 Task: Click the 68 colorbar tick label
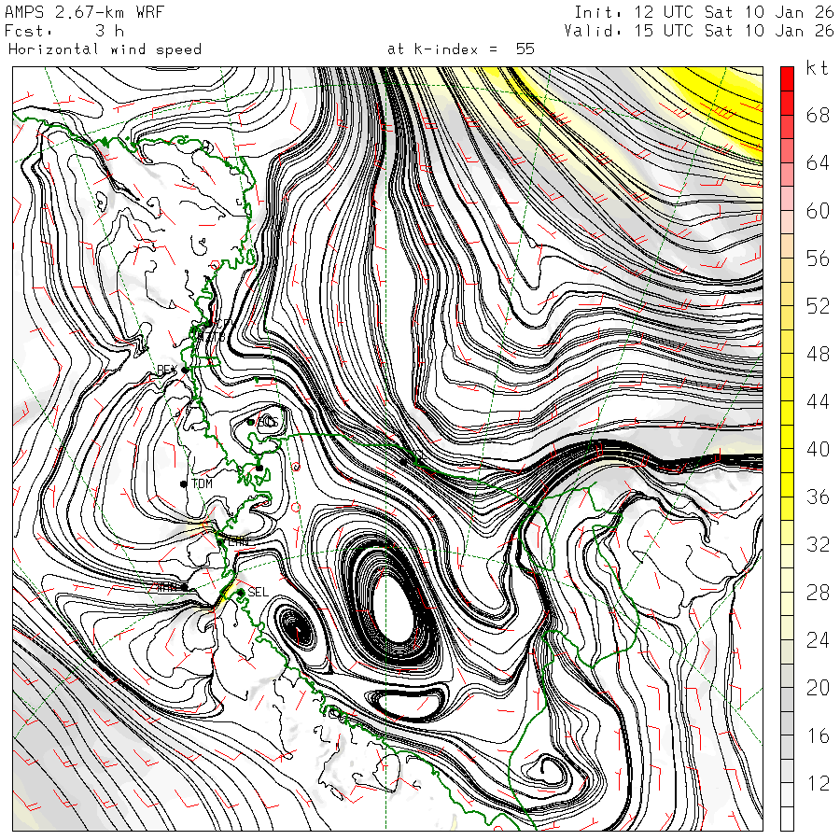[x=818, y=115]
